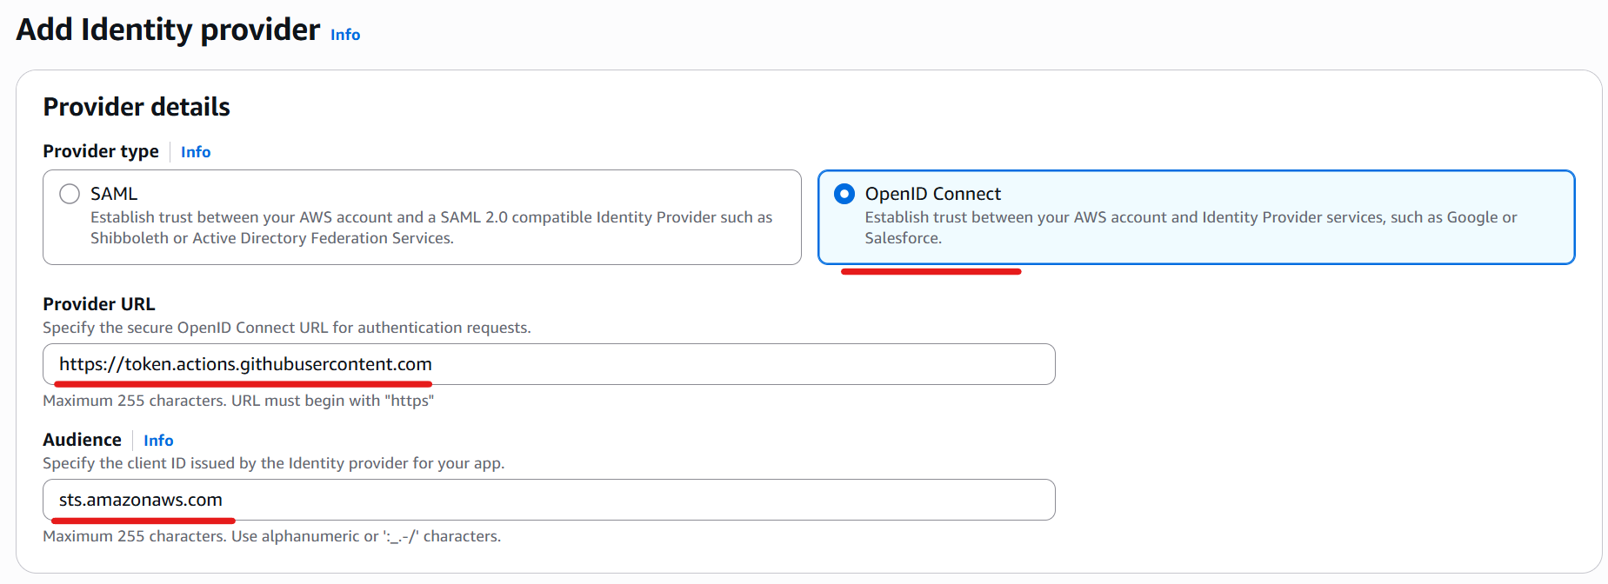The image size is (1608, 584).
Task: Click into the Audience input field
Action: pos(549,500)
